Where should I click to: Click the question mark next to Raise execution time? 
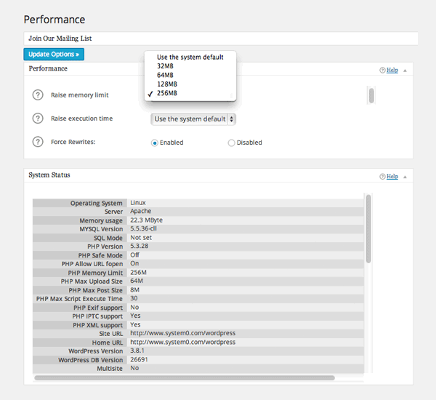(x=38, y=119)
